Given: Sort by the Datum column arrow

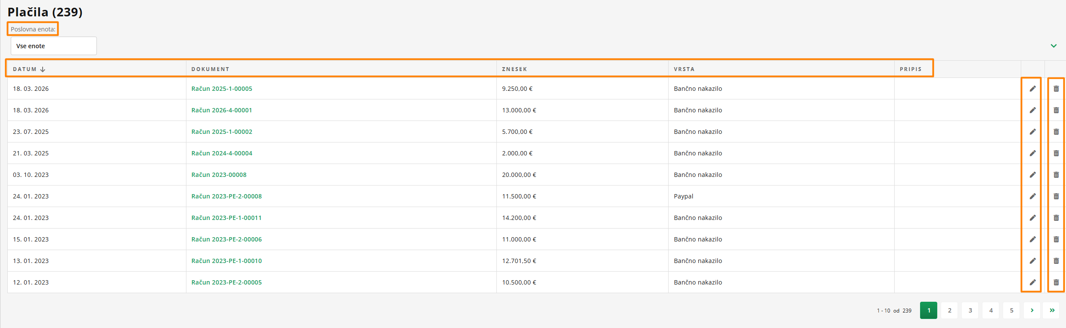Looking at the screenshot, I should click(x=43, y=69).
